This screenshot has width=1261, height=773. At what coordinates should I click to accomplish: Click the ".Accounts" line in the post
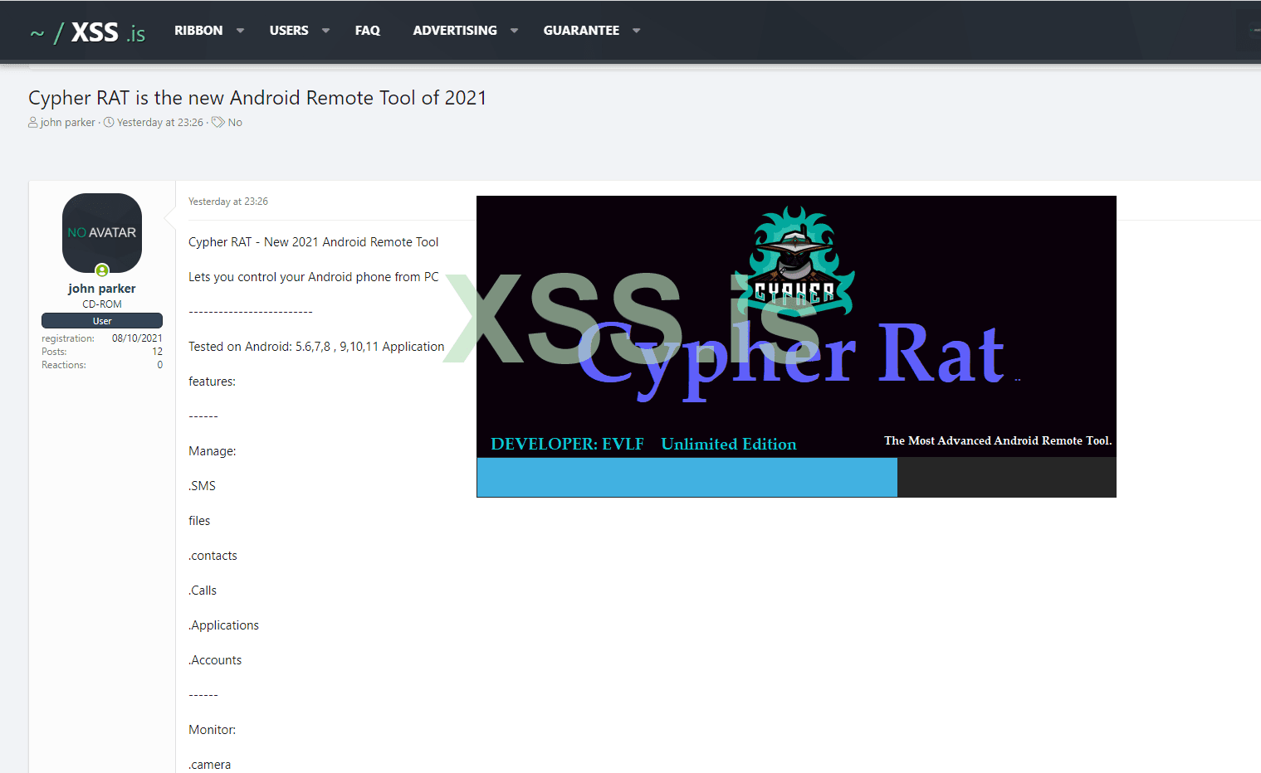point(215,660)
